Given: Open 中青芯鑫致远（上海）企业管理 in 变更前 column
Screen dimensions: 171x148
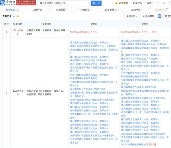Looking at the screenshot, I should pos(94,116).
